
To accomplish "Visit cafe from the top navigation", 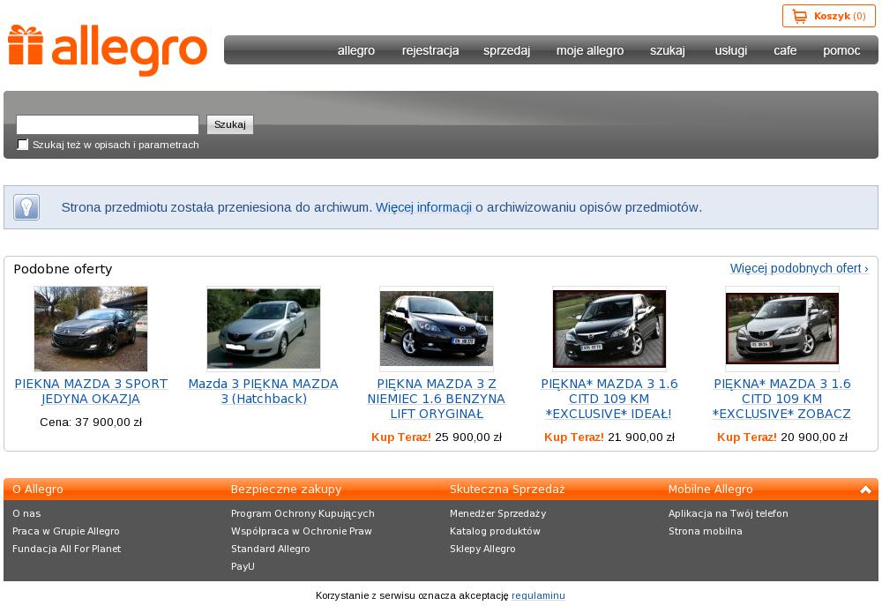I will (785, 50).
